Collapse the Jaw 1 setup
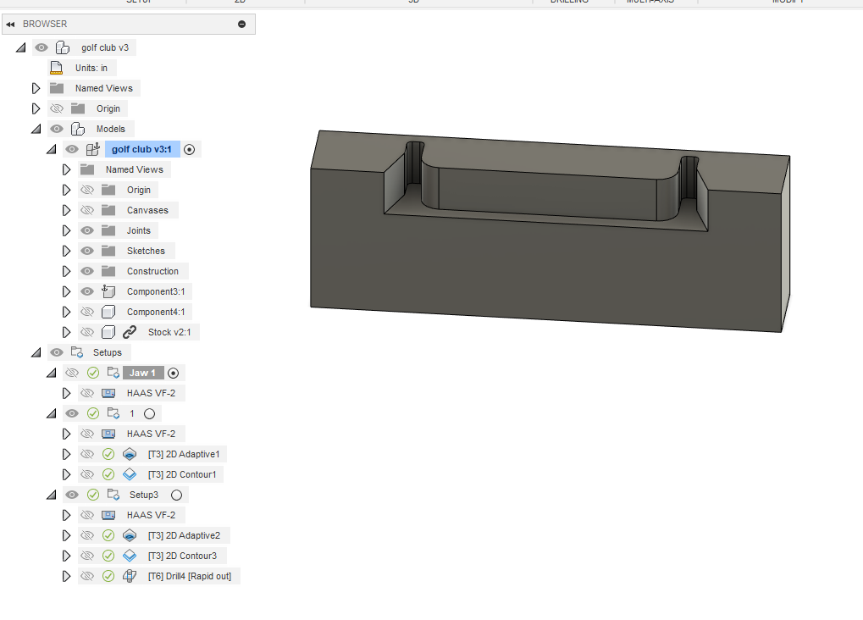 [51, 373]
